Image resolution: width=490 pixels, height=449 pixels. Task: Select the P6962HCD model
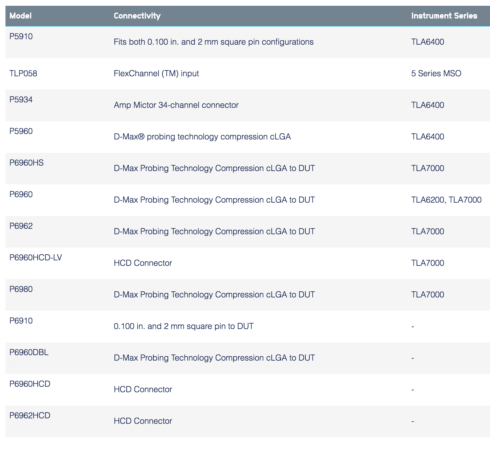(30, 416)
